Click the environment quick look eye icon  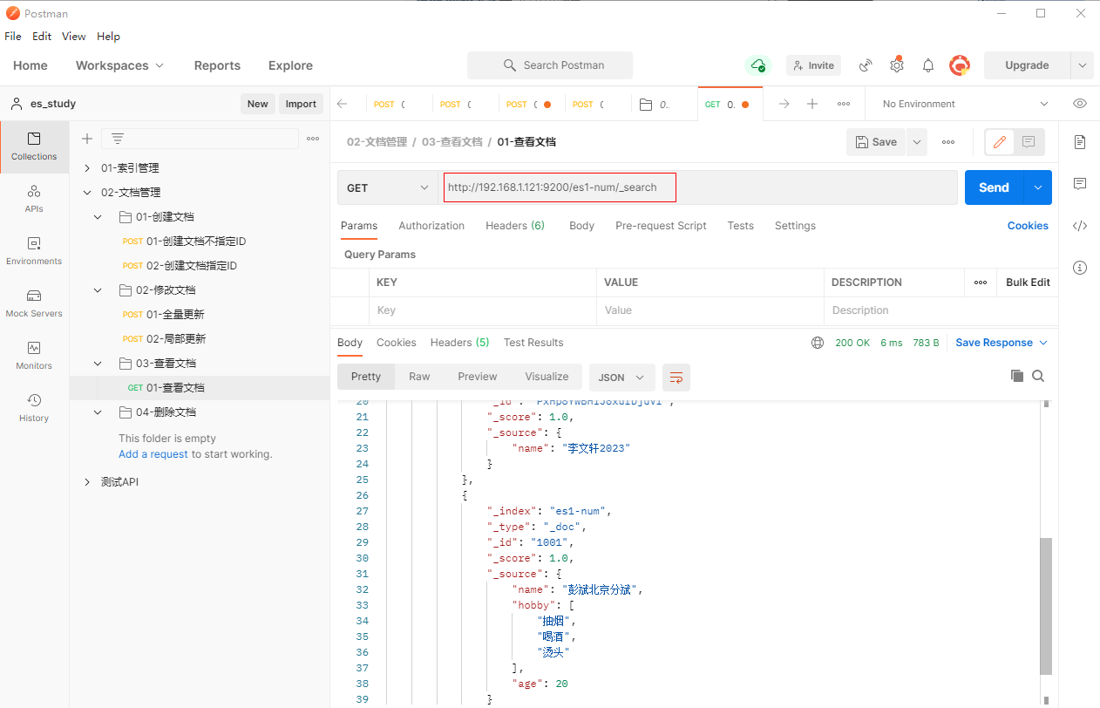click(x=1080, y=104)
